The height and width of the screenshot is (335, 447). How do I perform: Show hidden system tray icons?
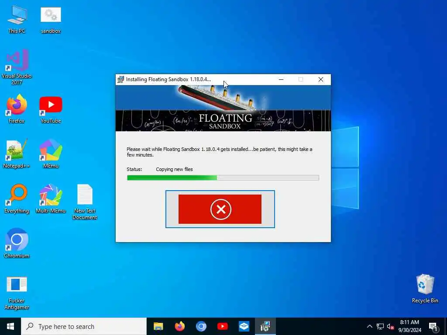(369, 326)
